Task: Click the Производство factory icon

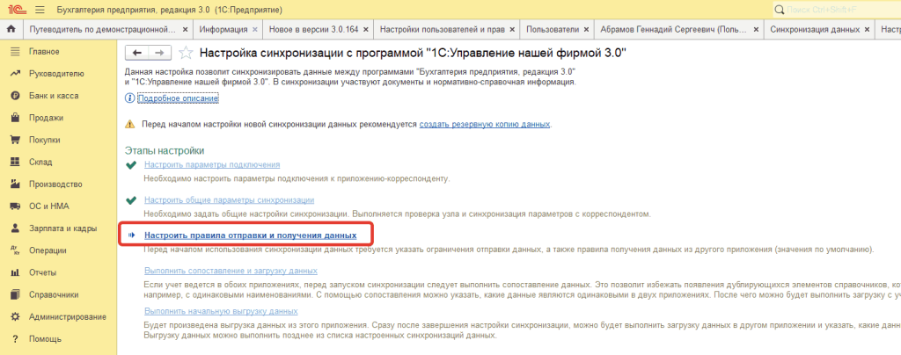Action: pyautogui.click(x=16, y=185)
